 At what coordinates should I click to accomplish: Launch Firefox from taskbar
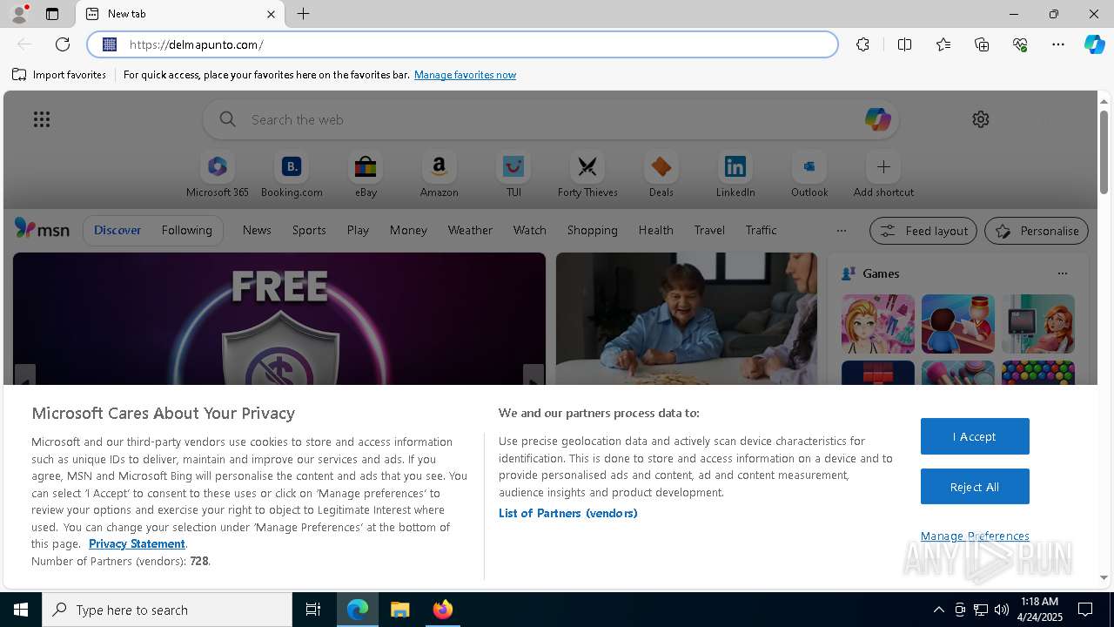point(443,610)
